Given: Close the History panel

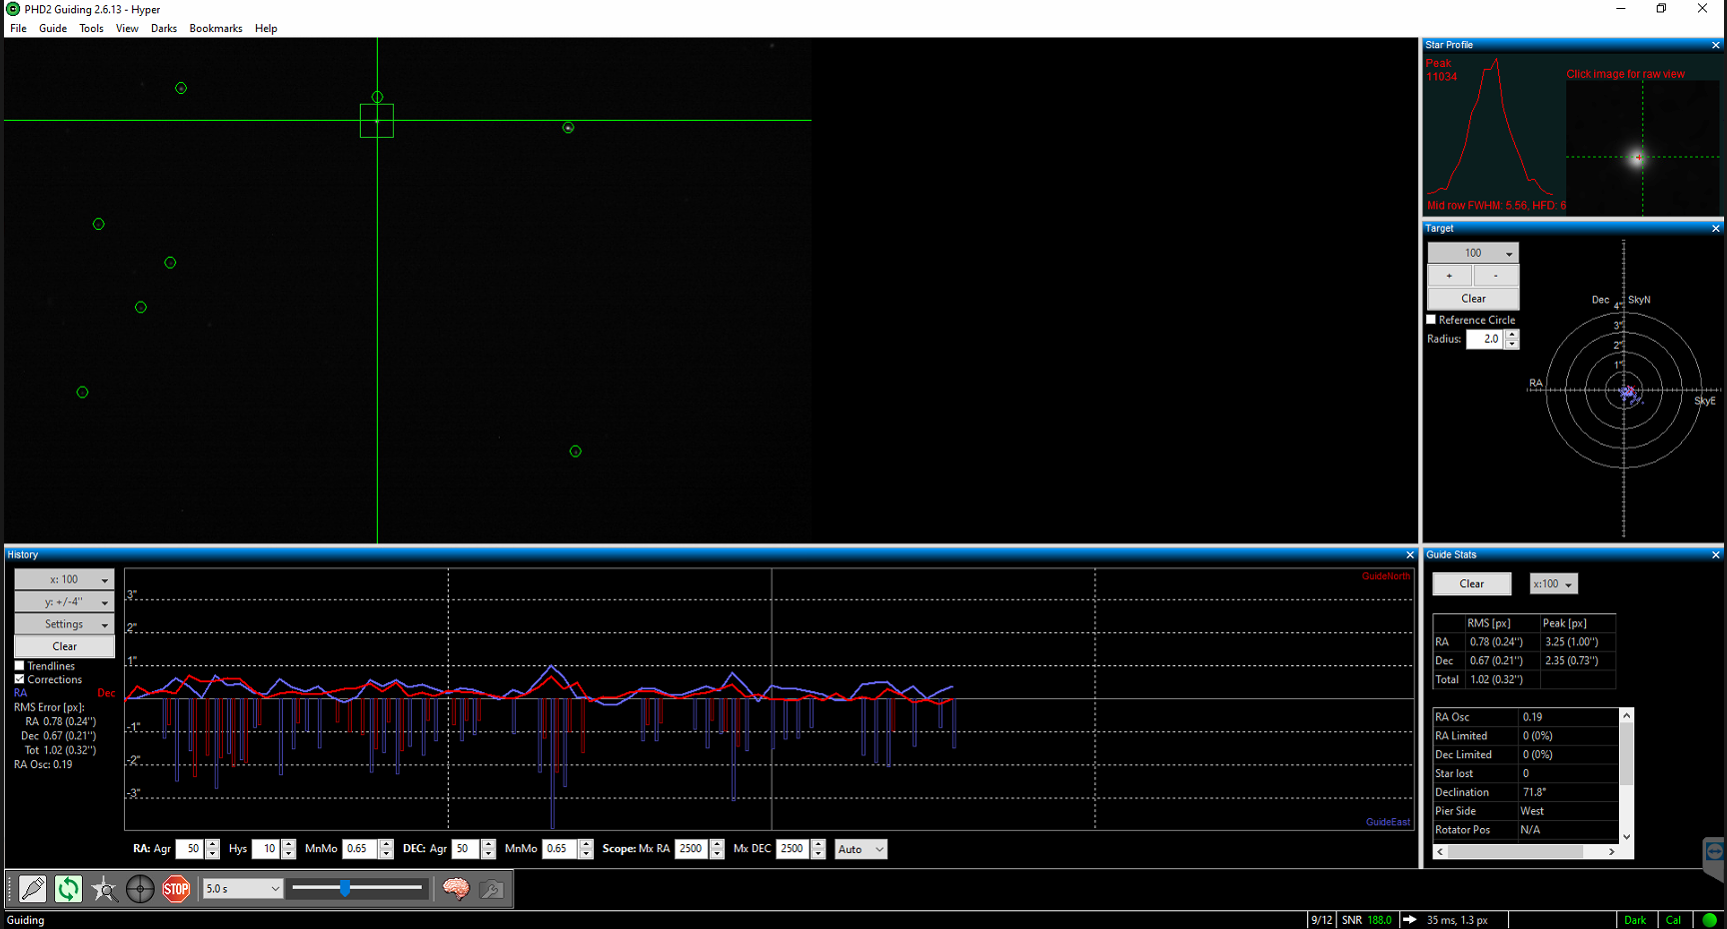Looking at the screenshot, I should (1410, 555).
